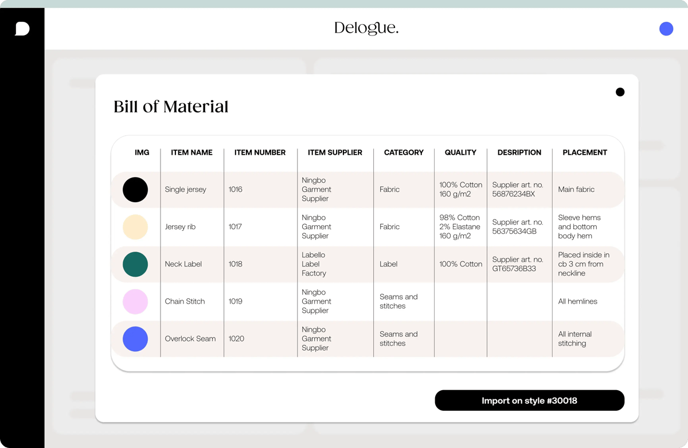688x448 pixels.
Task: Click the PLACEMENT column header
Action: [585, 152]
